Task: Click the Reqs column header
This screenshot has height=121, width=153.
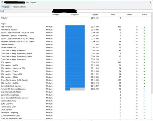Action: 113,14
